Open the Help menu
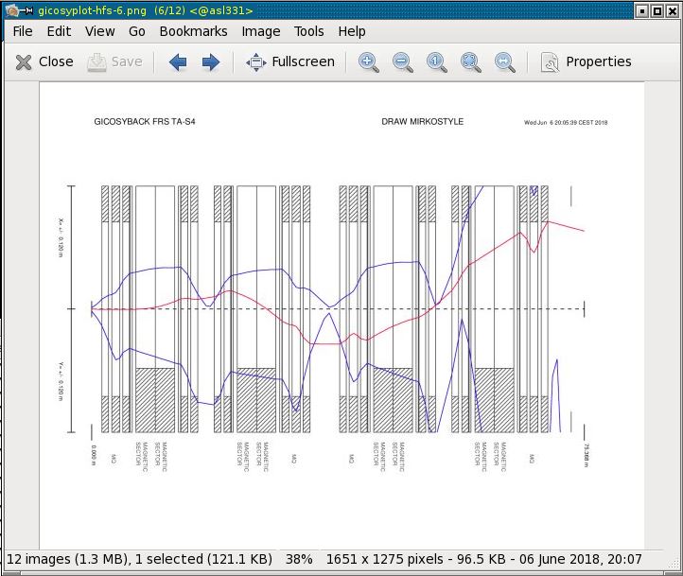Image resolution: width=683 pixels, height=576 pixels. click(x=351, y=31)
